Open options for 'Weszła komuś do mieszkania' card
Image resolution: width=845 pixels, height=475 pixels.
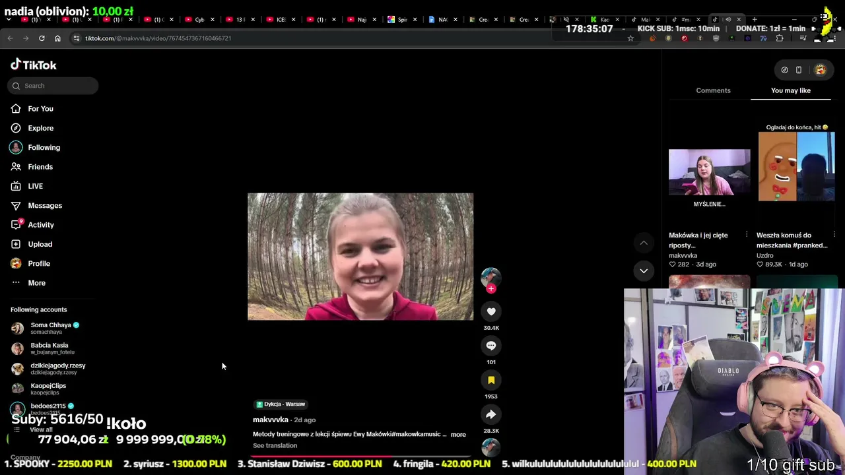[x=834, y=235]
